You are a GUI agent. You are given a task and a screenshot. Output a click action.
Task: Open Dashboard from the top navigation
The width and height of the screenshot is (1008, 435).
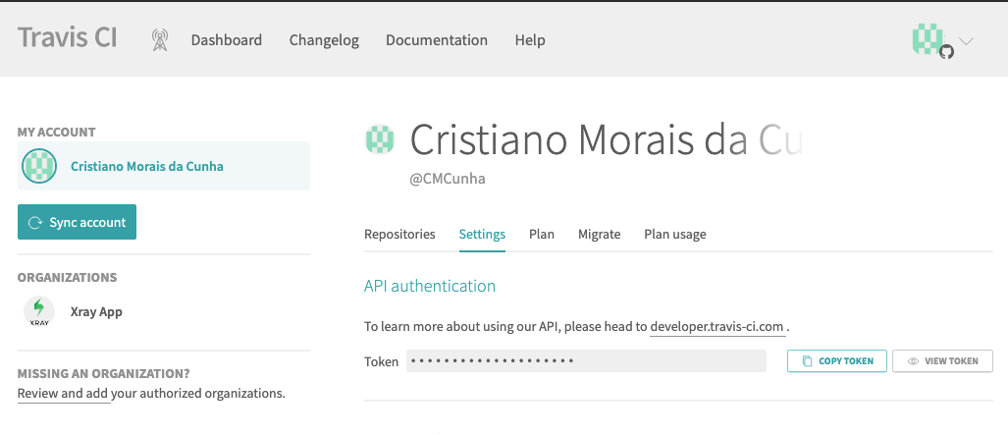[227, 40]
